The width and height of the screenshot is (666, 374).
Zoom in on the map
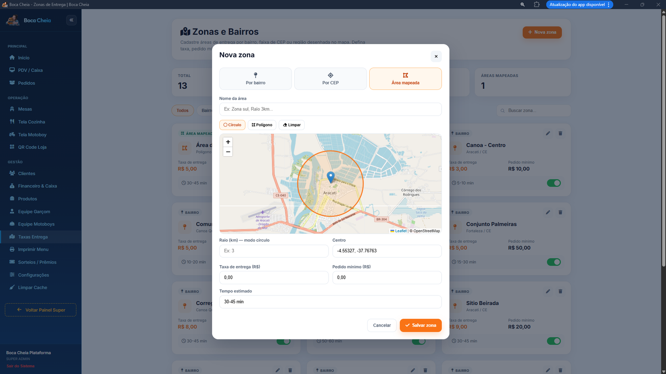click(228, 142)
